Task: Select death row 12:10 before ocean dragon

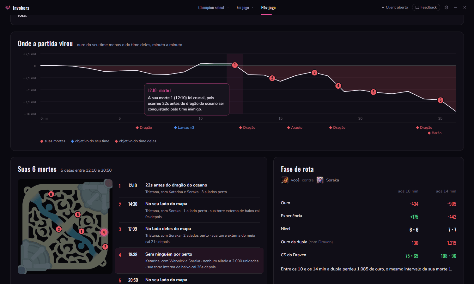Action: tap(189, 188)
